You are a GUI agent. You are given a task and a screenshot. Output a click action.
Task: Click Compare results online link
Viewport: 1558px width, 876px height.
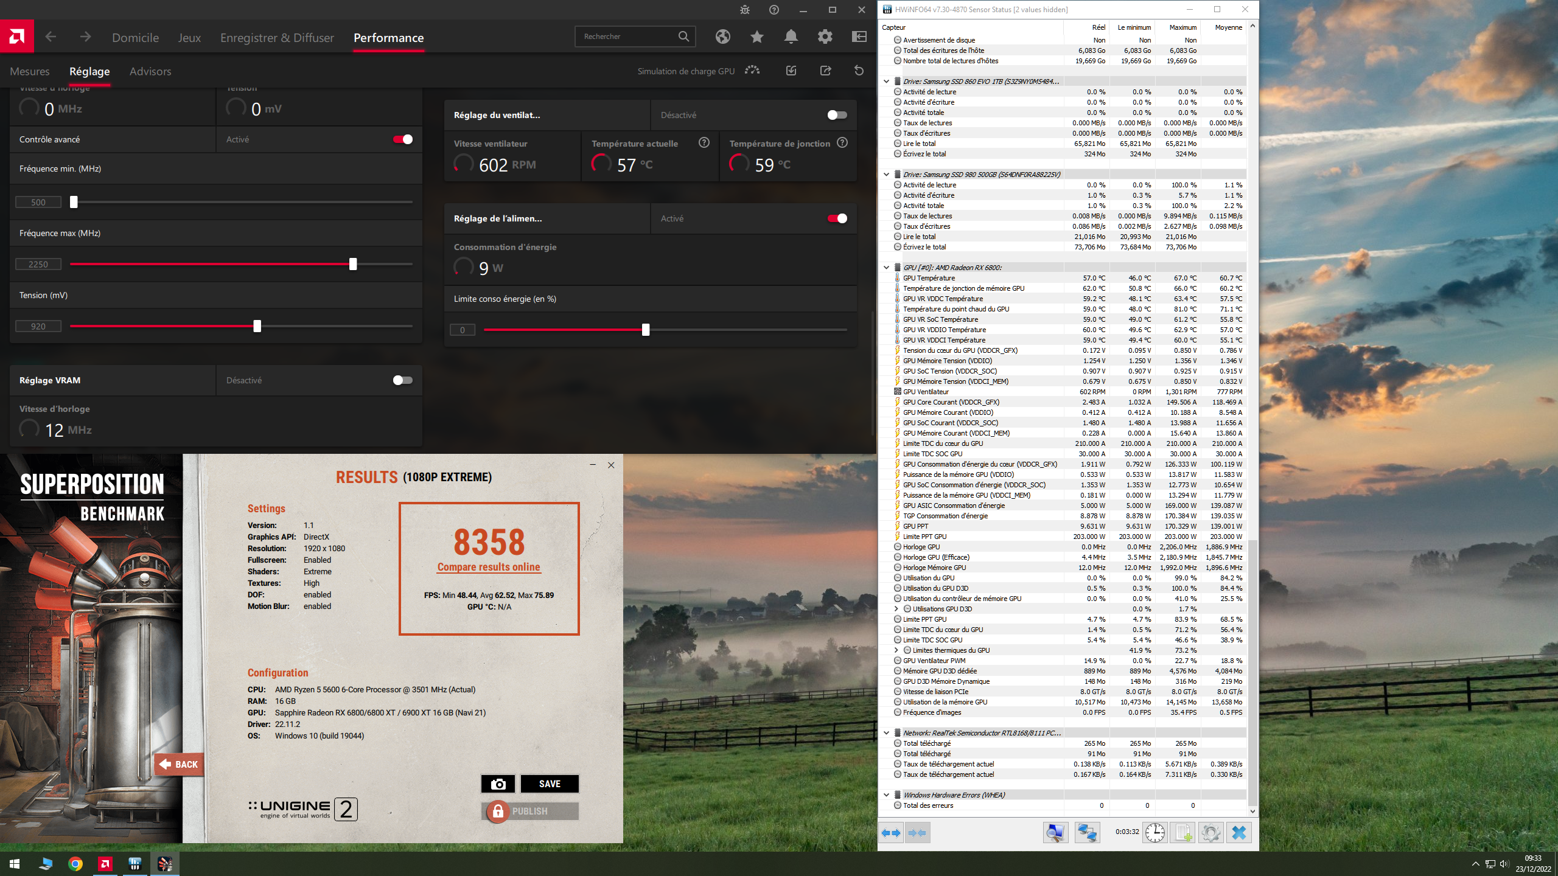[x=489, y=567]
